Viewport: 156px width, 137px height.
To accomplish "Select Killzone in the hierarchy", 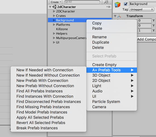I will click(x=62, y=29).
